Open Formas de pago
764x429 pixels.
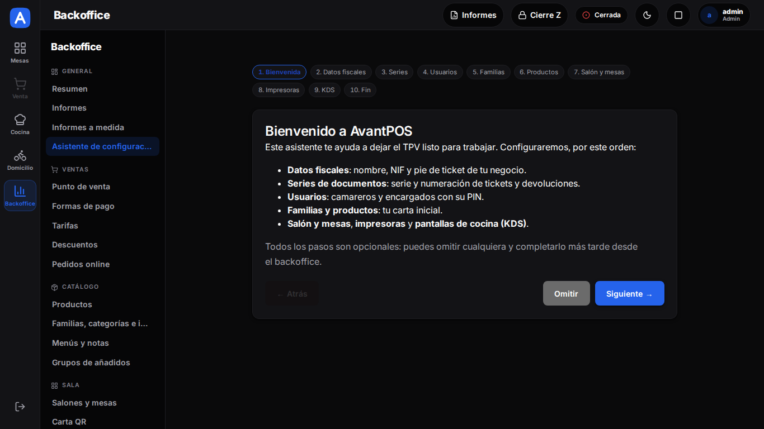click(102, 206)
